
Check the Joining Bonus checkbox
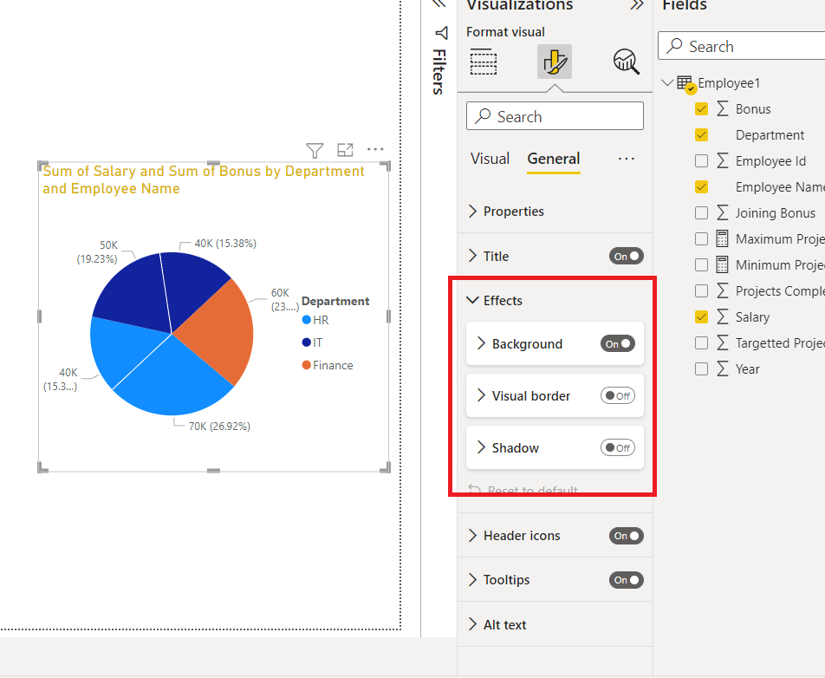(x=701, y=213)
